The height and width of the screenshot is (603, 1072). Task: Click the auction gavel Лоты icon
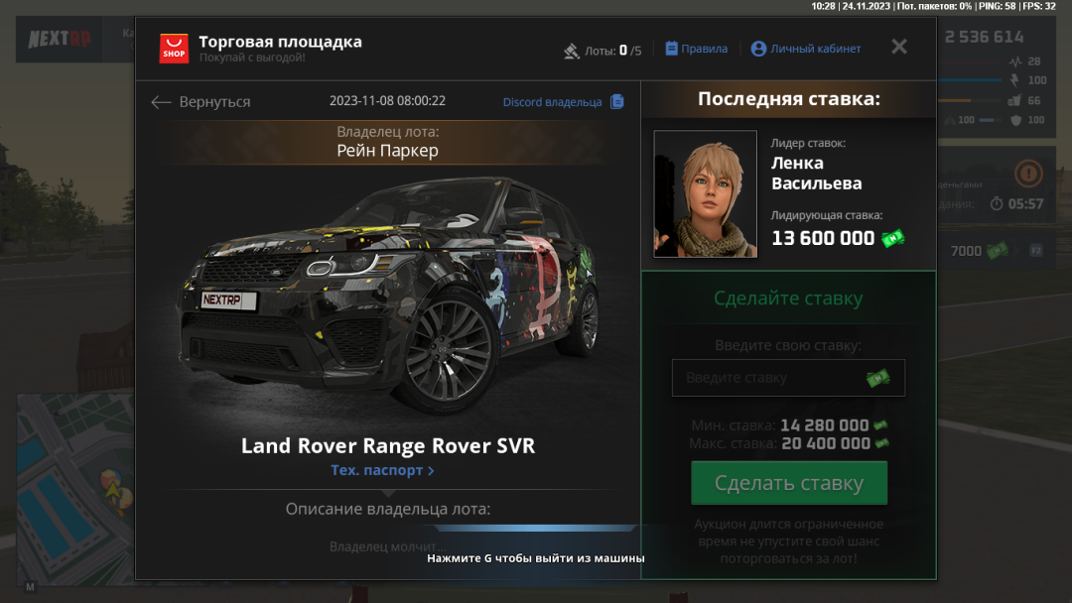tap(572, 51)
